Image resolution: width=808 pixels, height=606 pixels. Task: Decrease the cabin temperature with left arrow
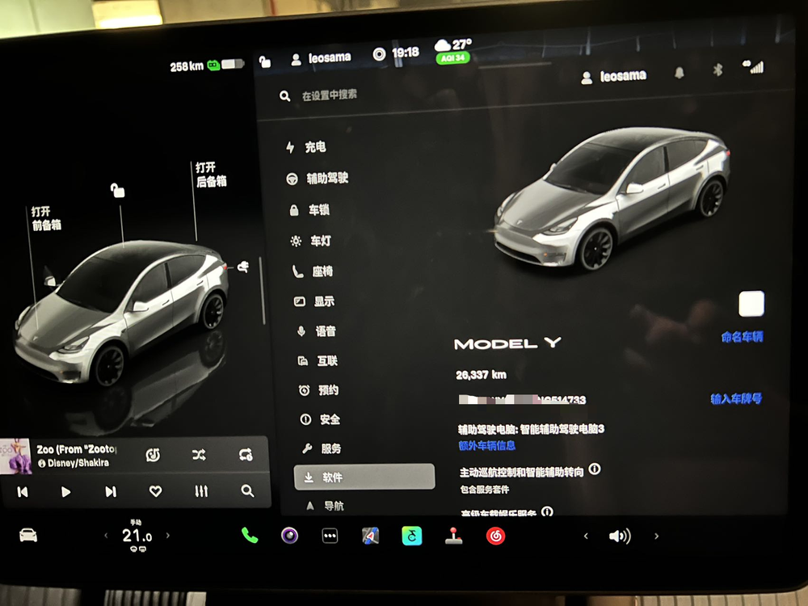[x=106, y=536]
